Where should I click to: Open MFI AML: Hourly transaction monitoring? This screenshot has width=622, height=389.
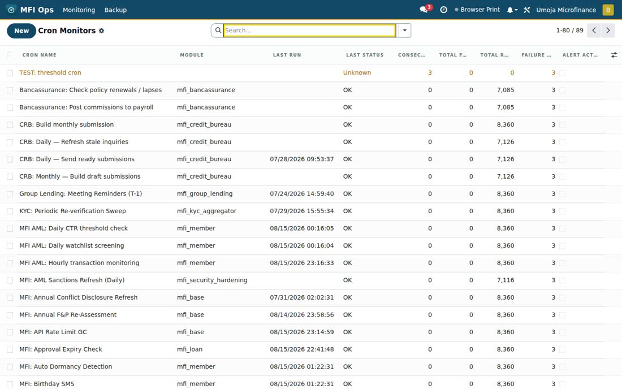click(79, 262)
